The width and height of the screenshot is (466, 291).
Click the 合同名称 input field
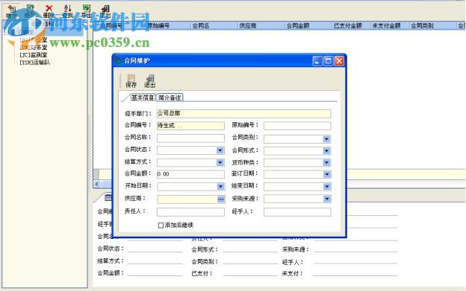[190, 138]
